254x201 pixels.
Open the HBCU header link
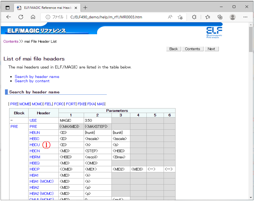35,145
